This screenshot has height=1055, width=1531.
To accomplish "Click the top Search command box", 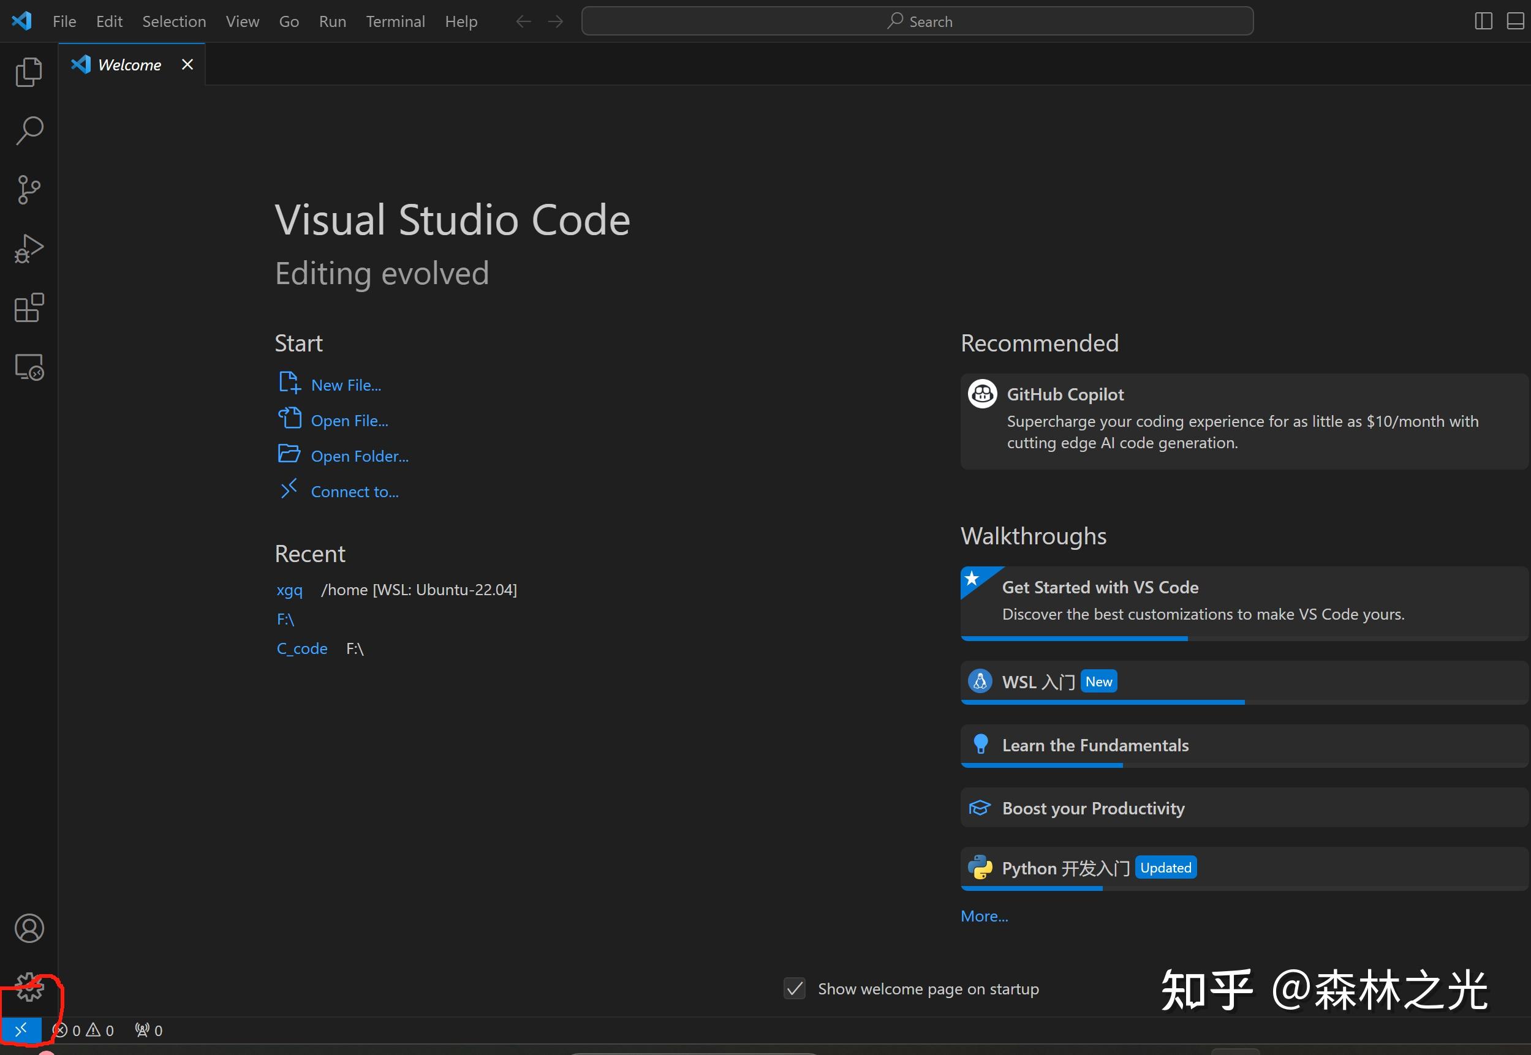I will click(x=917, y=21).
